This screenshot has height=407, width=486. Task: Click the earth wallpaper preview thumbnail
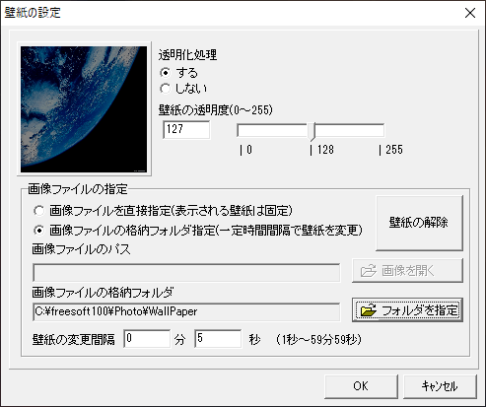pos(84,109)
